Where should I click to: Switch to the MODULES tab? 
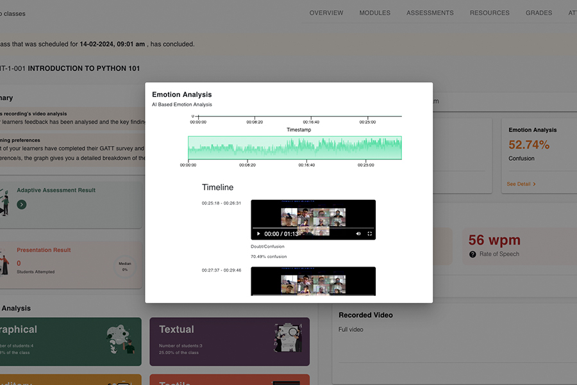(x=374, y=12)
